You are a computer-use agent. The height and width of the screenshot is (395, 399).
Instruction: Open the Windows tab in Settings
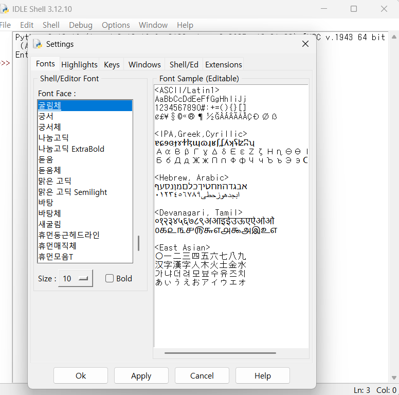pyautogui.click(x=144, y=65)
